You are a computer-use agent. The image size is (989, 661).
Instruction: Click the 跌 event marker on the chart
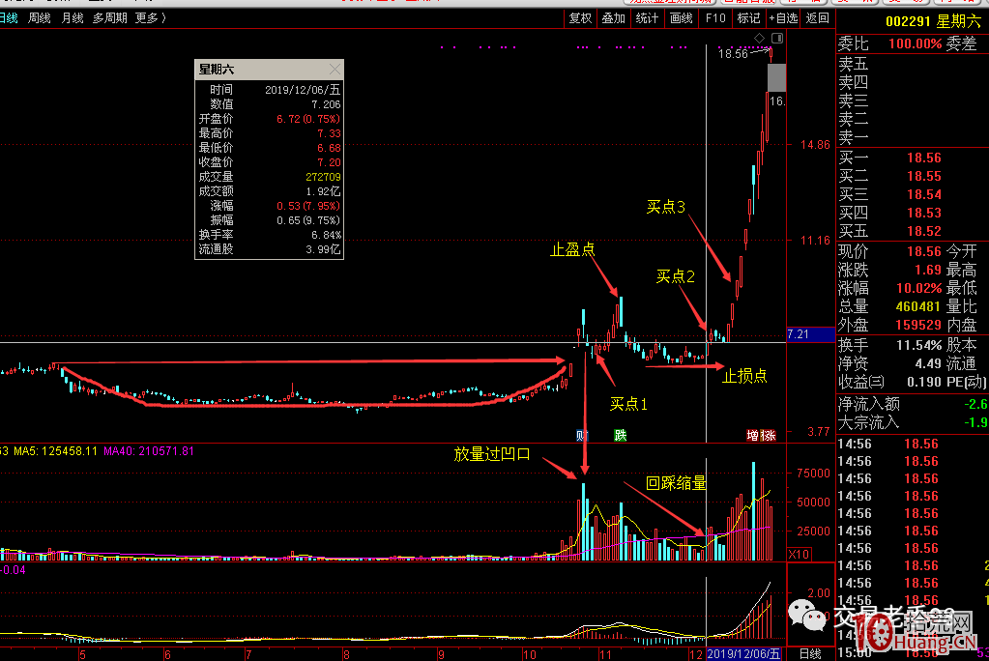pos(621,435)
